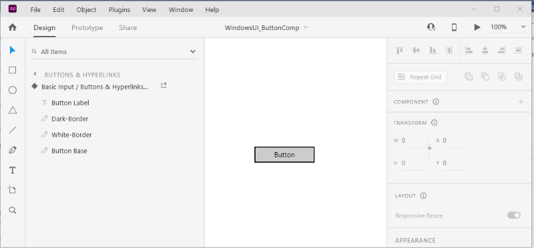Select the Text tool
Viewport: 534px width, 248px height.
click(12, 170)
